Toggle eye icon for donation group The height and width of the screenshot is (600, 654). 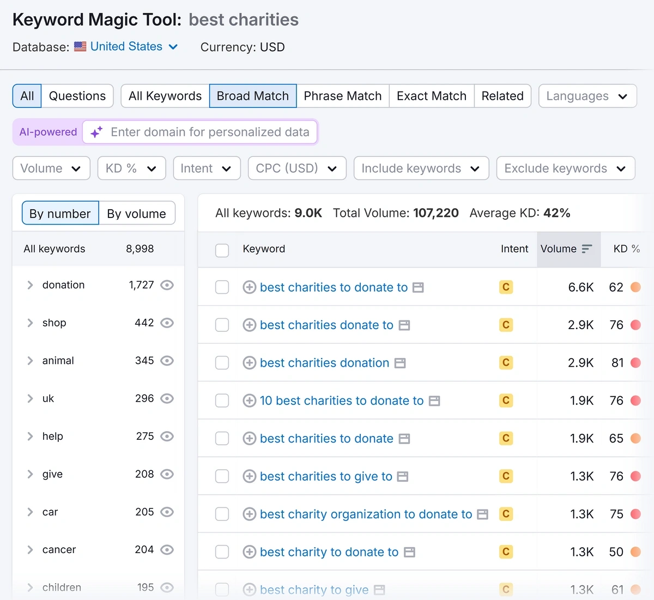pyautogui.click(x=167, y=285)
